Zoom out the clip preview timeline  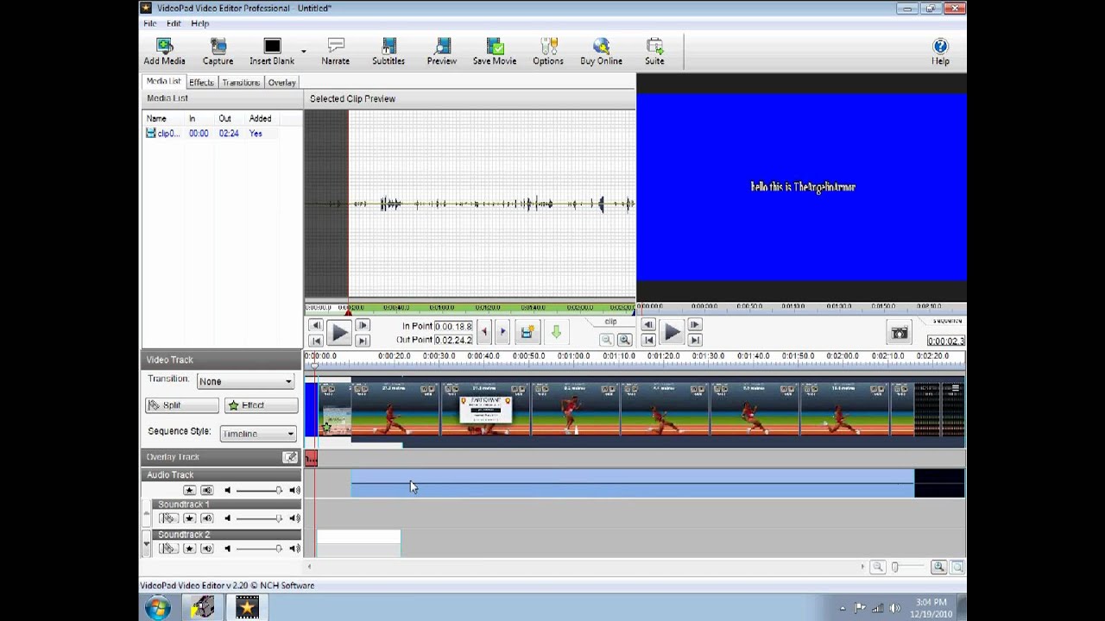607,340
